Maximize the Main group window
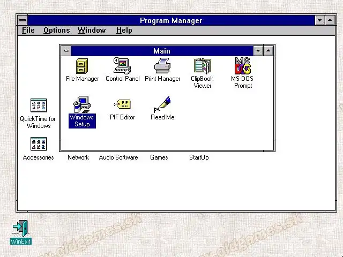 point(268,51)
